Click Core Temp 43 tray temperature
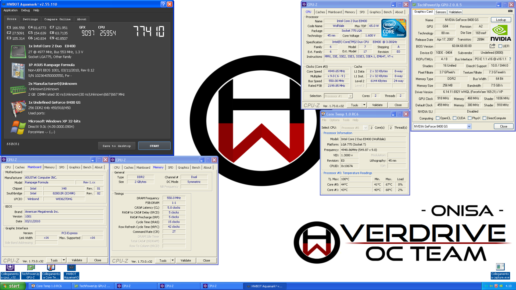Image resolution: width=516 pixels, height=290 pixels. click(x=486, y=286)
